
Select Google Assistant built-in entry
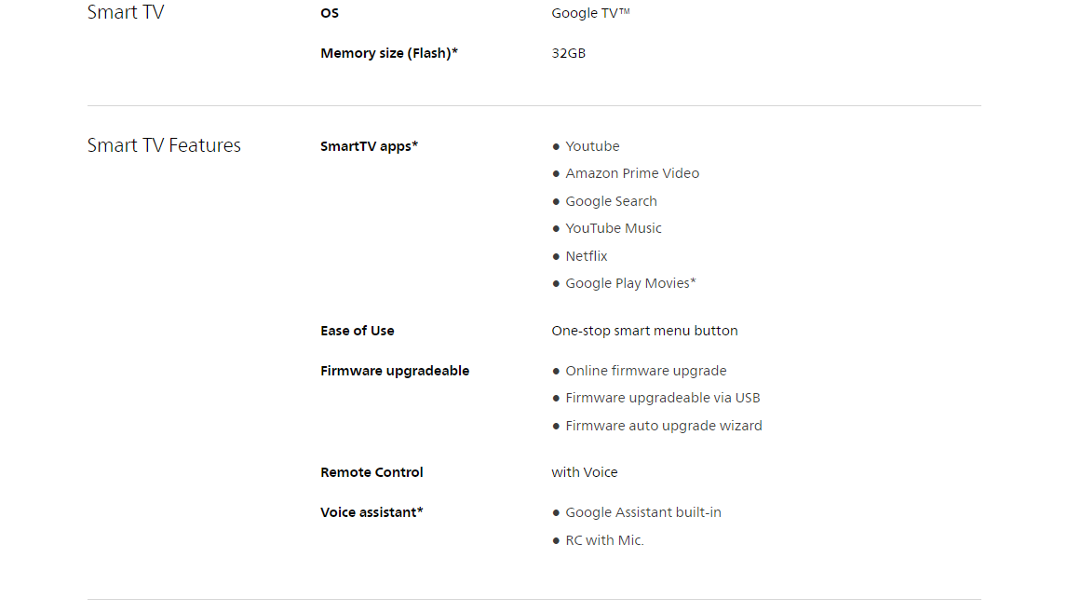(x=643, y=512)
